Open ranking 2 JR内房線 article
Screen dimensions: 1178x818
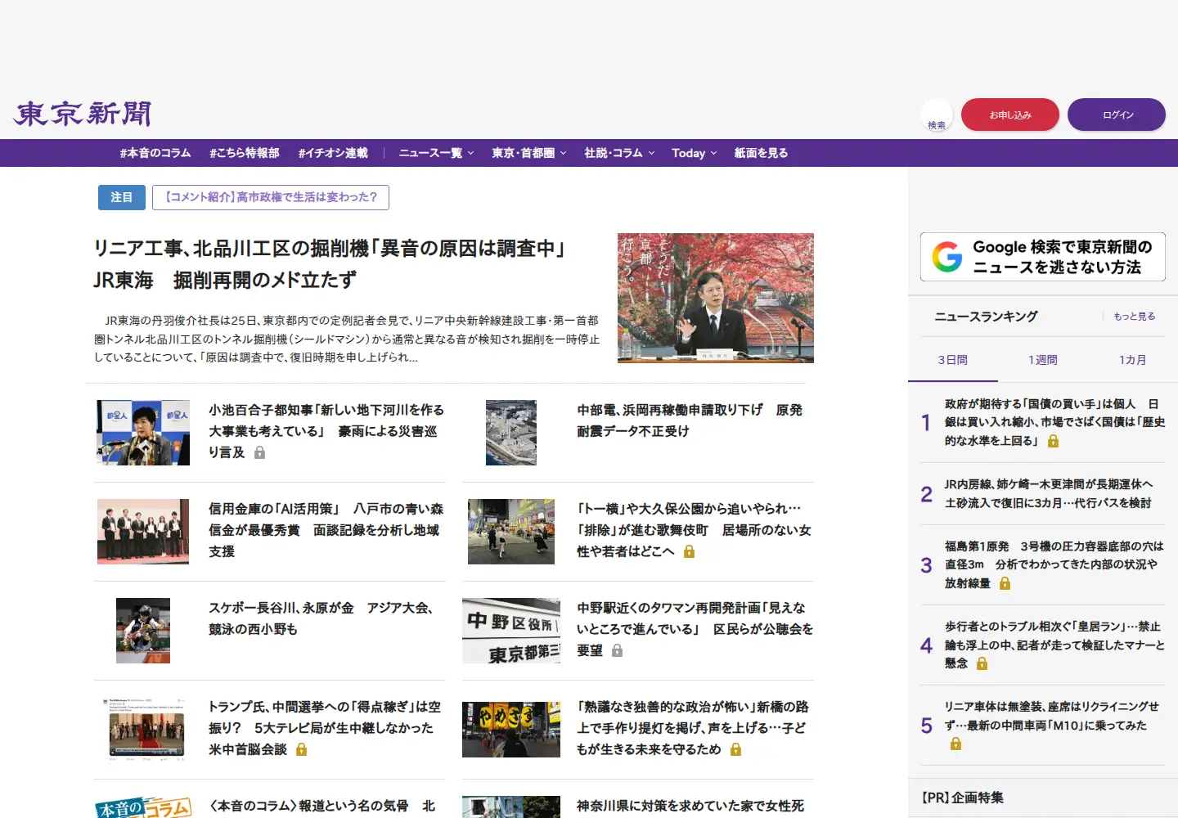click(1048, 493)
